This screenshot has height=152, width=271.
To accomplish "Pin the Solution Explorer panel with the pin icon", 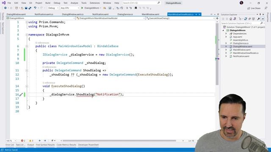I will (260, 15).
